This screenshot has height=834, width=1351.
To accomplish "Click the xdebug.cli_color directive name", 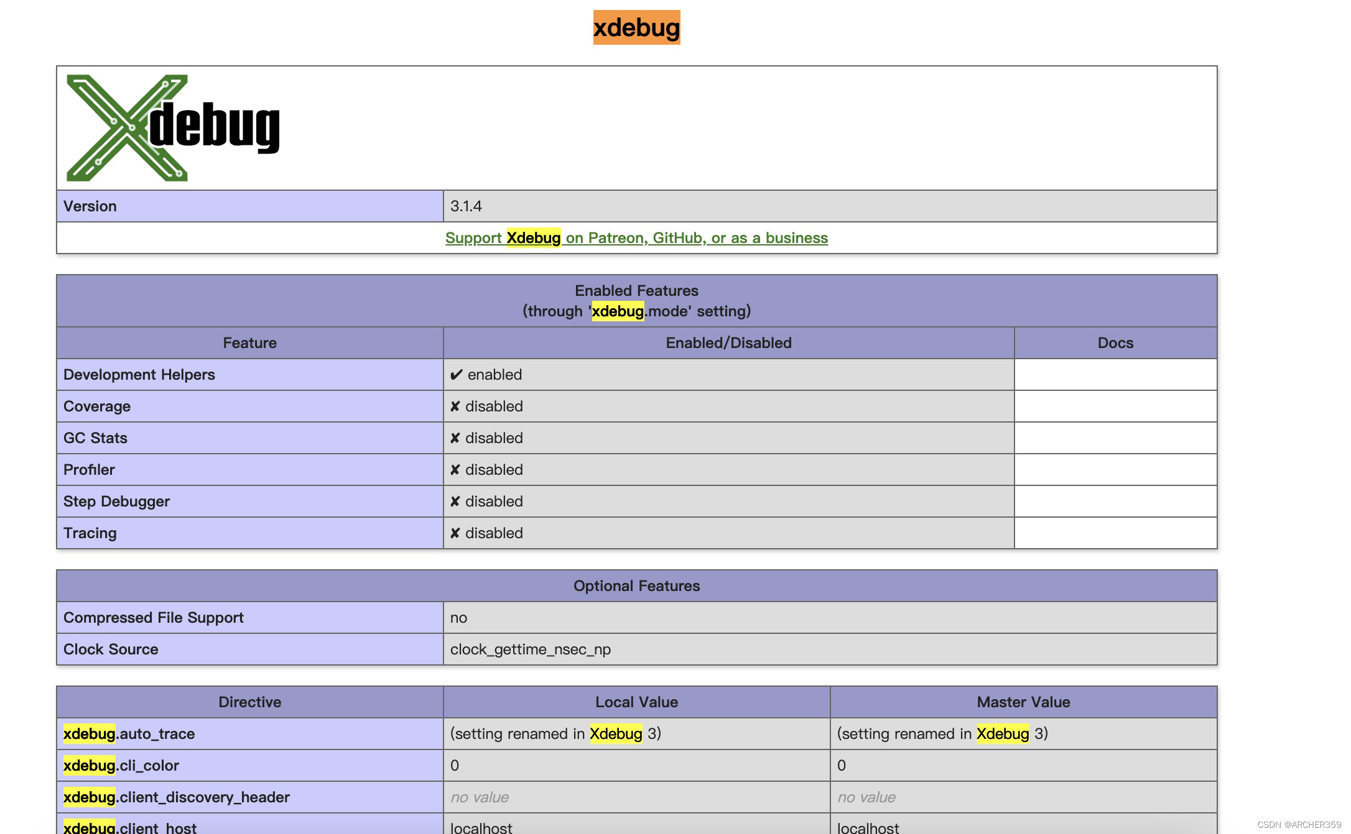I will [121, 766].
